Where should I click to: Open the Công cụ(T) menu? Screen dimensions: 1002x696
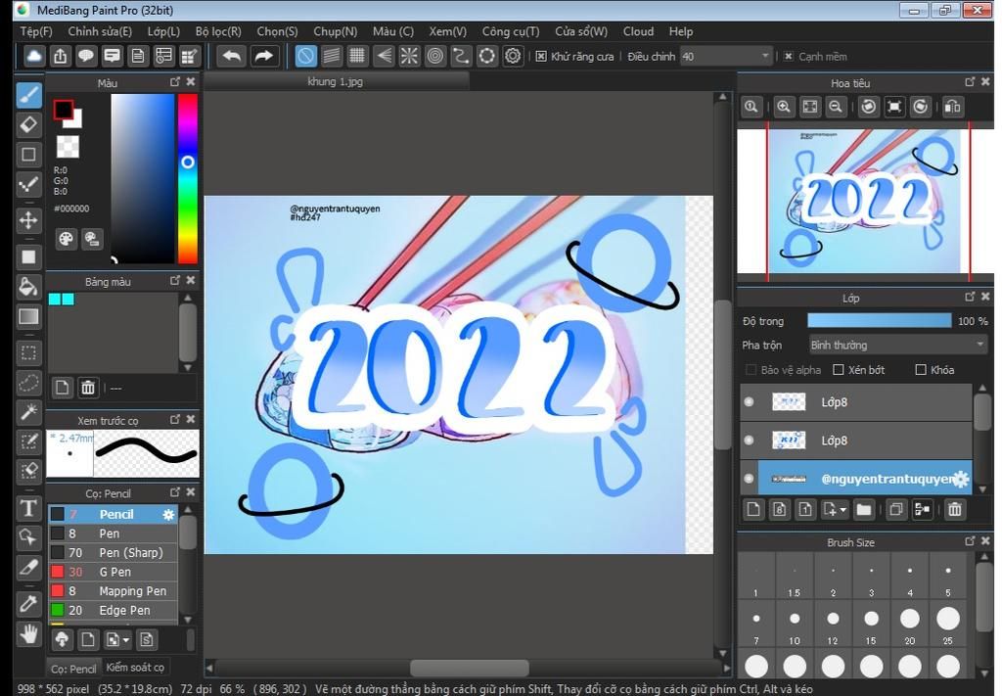point(511,31)
